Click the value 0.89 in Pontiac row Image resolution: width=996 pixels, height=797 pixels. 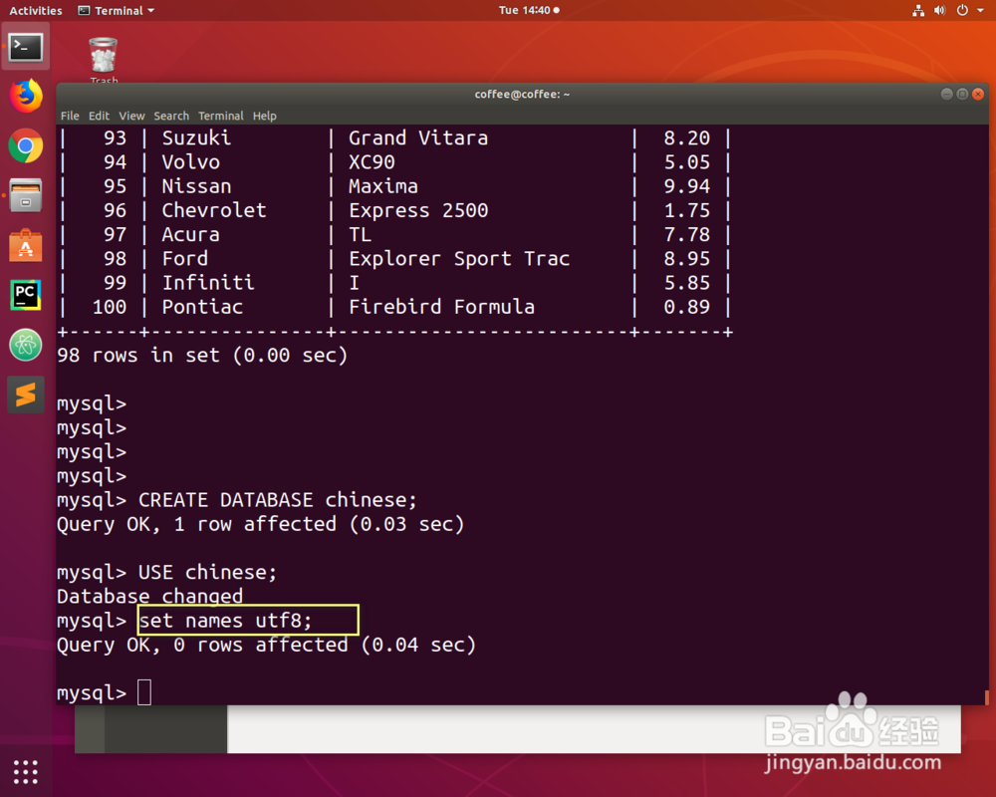[686, 307]
